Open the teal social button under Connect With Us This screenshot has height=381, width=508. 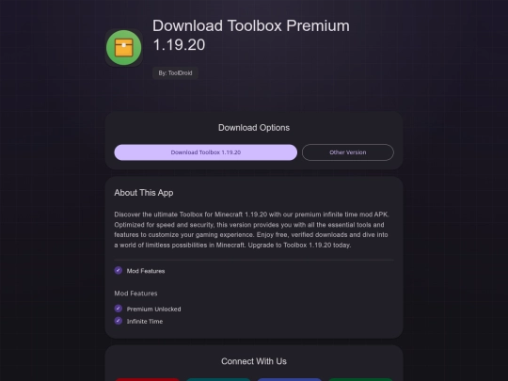(x=218, y=379)
